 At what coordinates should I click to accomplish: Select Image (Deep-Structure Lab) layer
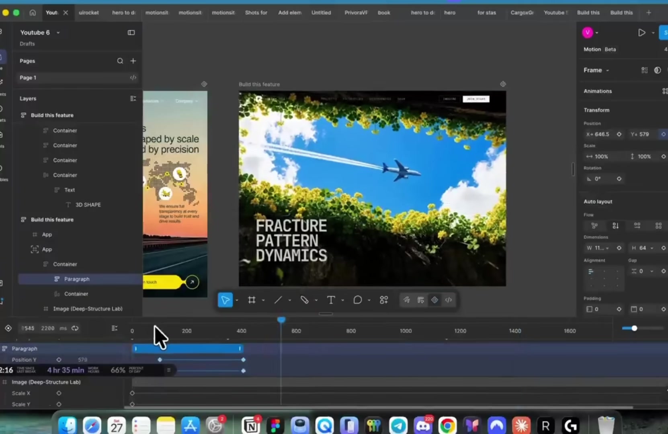coord(88,309)
